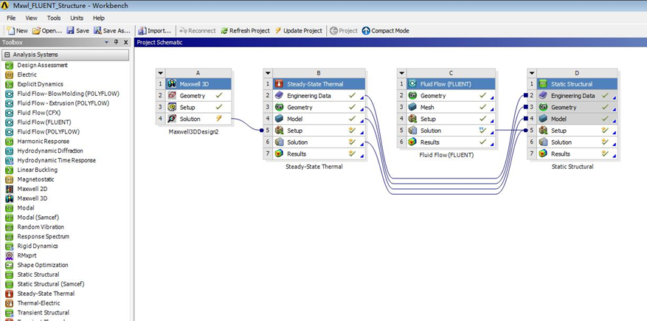Open the Tools menu

(x=54, y=18)
